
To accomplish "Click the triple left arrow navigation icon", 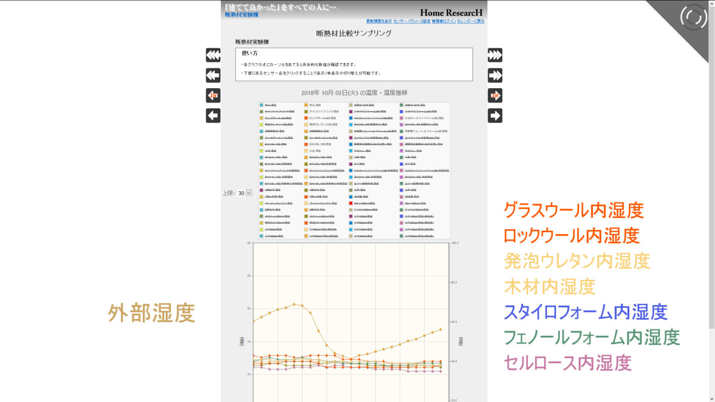I will tap(213, 55).
